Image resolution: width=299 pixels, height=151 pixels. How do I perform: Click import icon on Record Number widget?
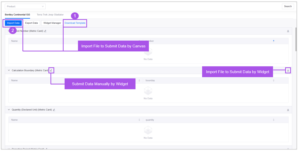(x=288, y=31)
